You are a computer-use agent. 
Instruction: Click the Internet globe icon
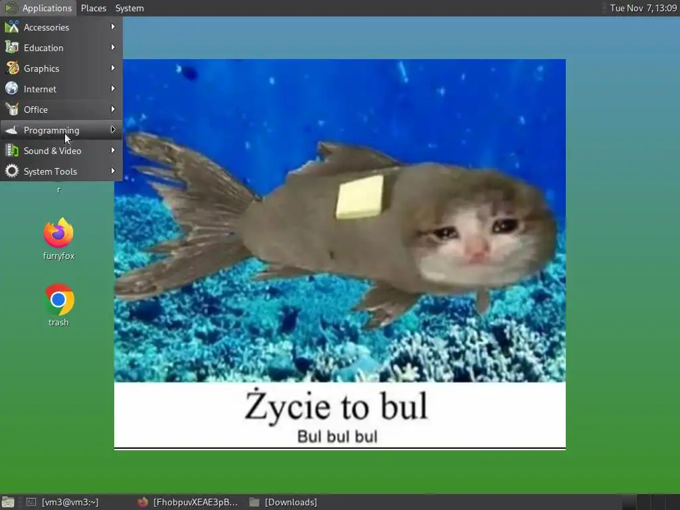(x=12, y=89)
